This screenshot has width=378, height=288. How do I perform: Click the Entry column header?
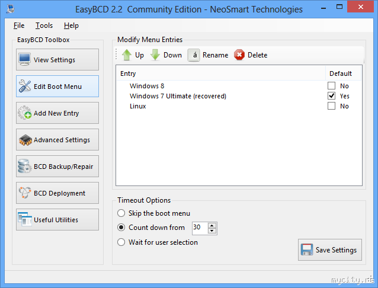(x=221, y=73)
